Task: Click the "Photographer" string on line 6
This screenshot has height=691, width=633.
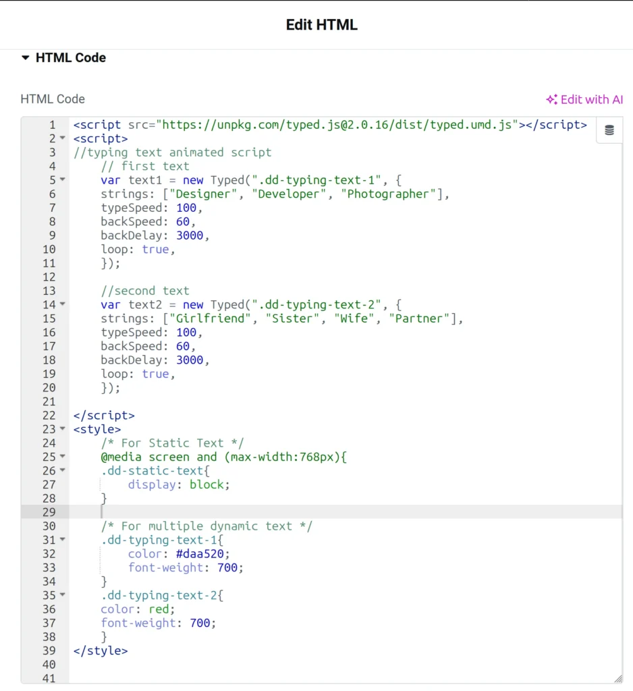Action: 388,194
